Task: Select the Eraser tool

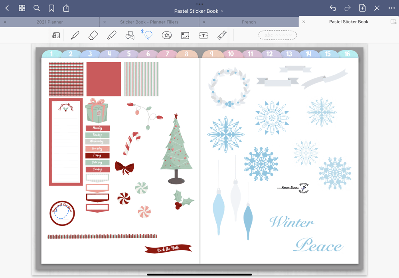Action: click(x=93, y=35)
